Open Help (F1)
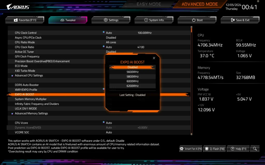The height and width of the screenshot is (165, 265). [238, 149]
